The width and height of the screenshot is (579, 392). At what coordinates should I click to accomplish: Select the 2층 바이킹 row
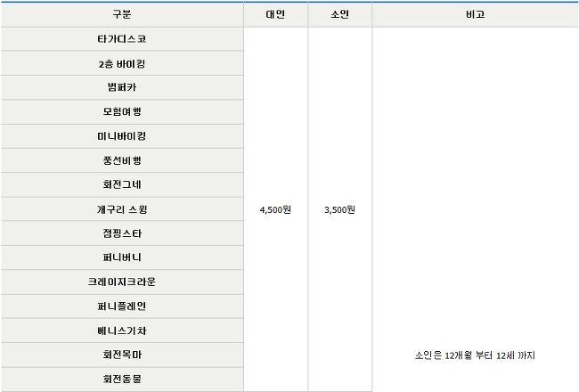pyautogui.click(x=122, y=63)
